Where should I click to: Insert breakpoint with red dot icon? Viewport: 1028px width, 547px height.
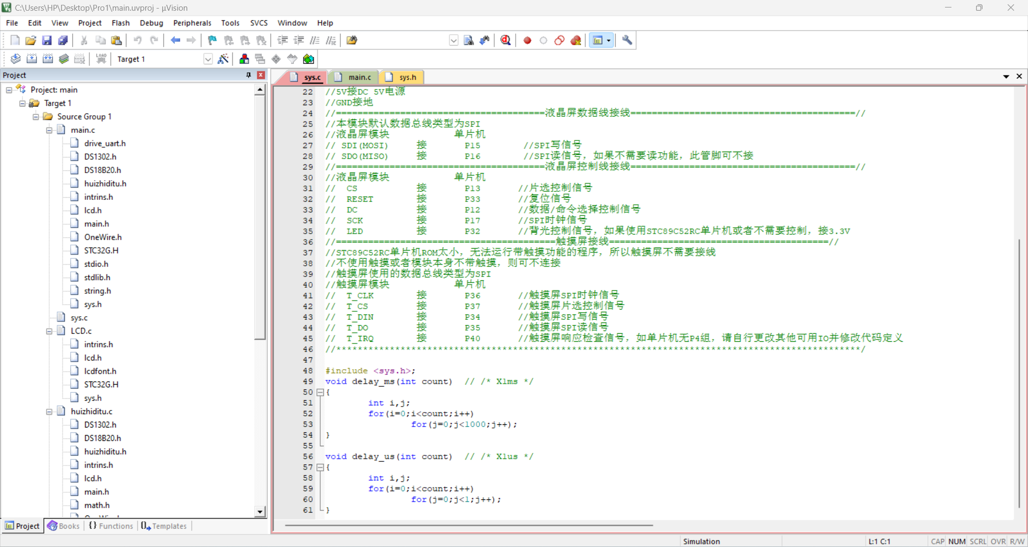[x=527, y=40]
